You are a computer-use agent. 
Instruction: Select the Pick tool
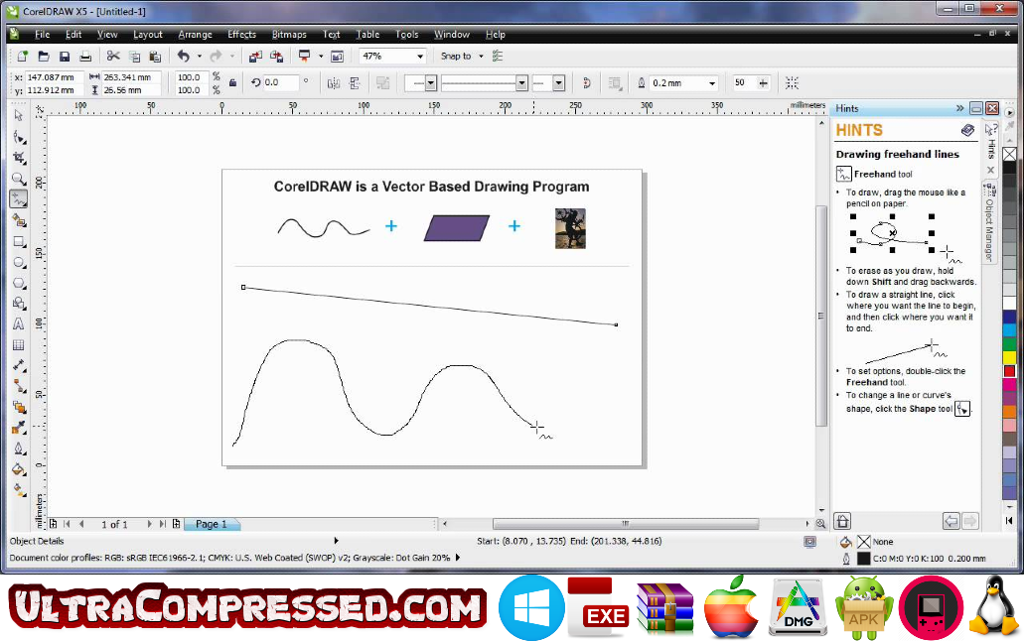[19, 115]
